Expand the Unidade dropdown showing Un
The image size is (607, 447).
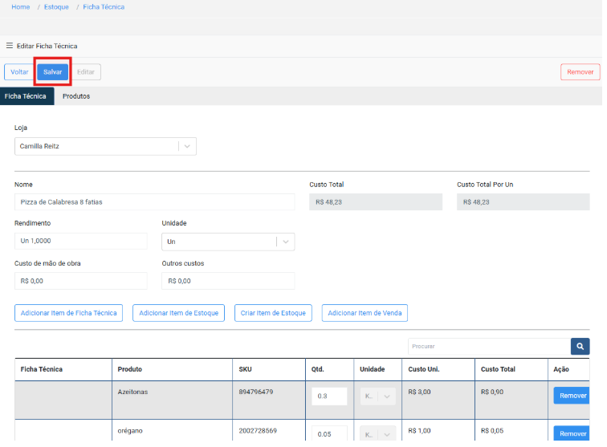click(285, 242)
